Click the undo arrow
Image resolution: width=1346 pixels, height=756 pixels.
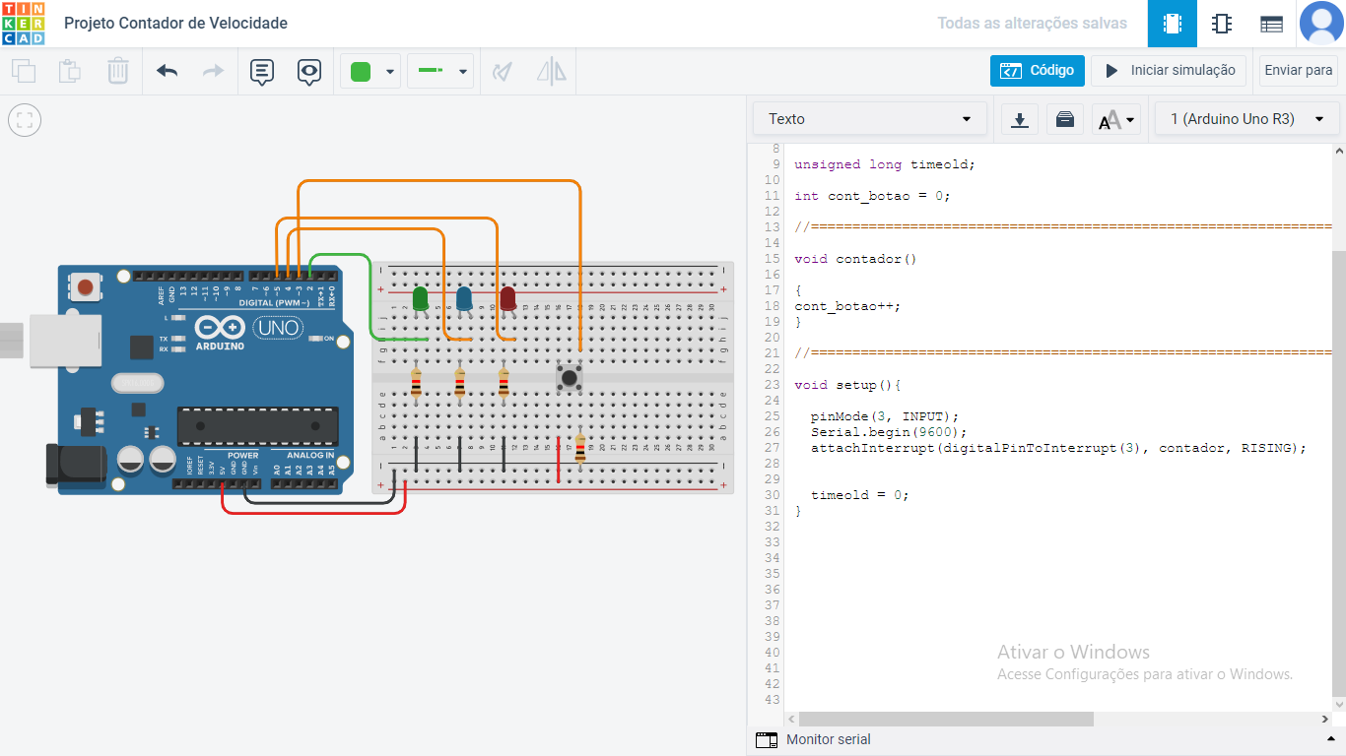coord(166,71)
